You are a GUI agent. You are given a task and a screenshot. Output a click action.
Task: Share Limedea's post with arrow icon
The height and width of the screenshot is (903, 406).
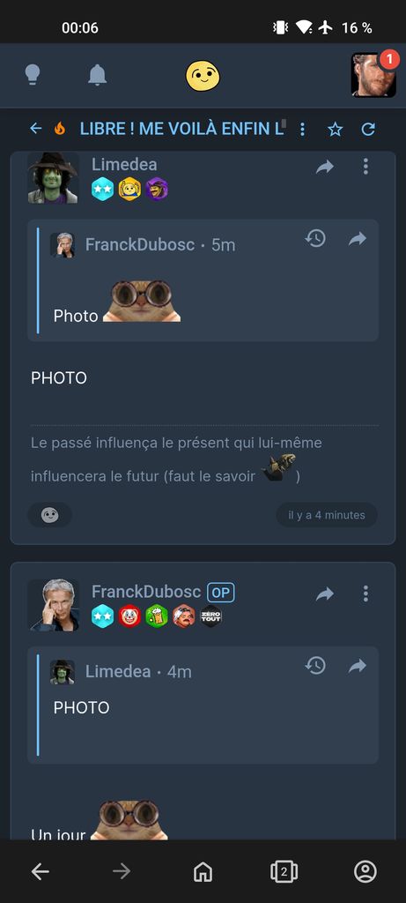tap(325, 167)
